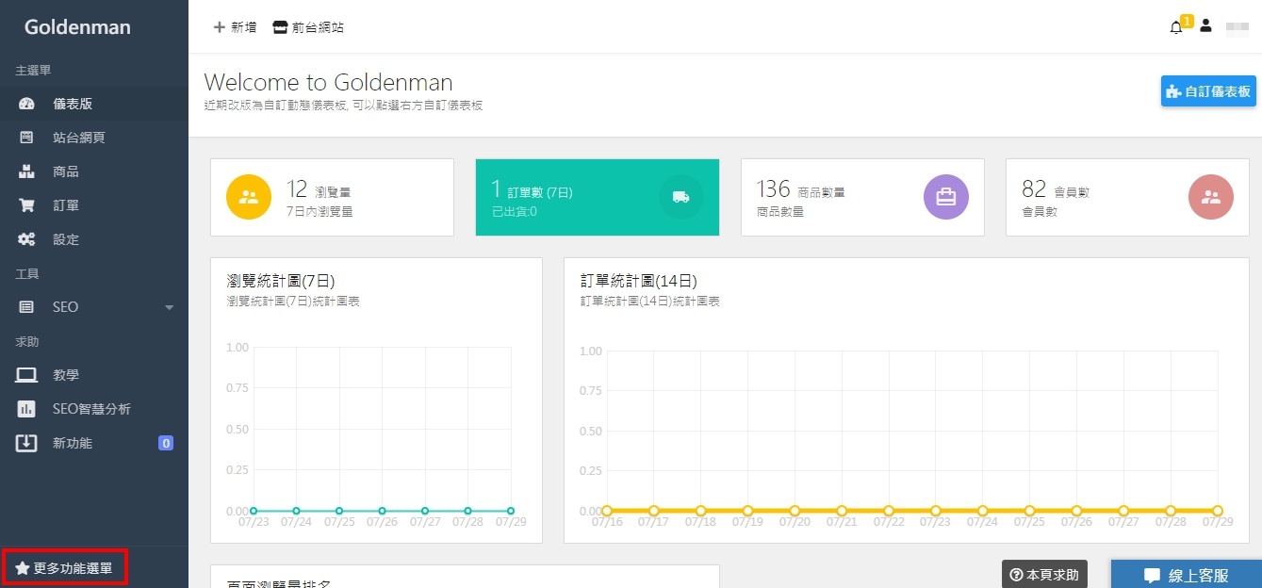This screenshot has height=588, width=1262.
Task: Open the 前台網站 storefront link
Action: coord(308,27)
